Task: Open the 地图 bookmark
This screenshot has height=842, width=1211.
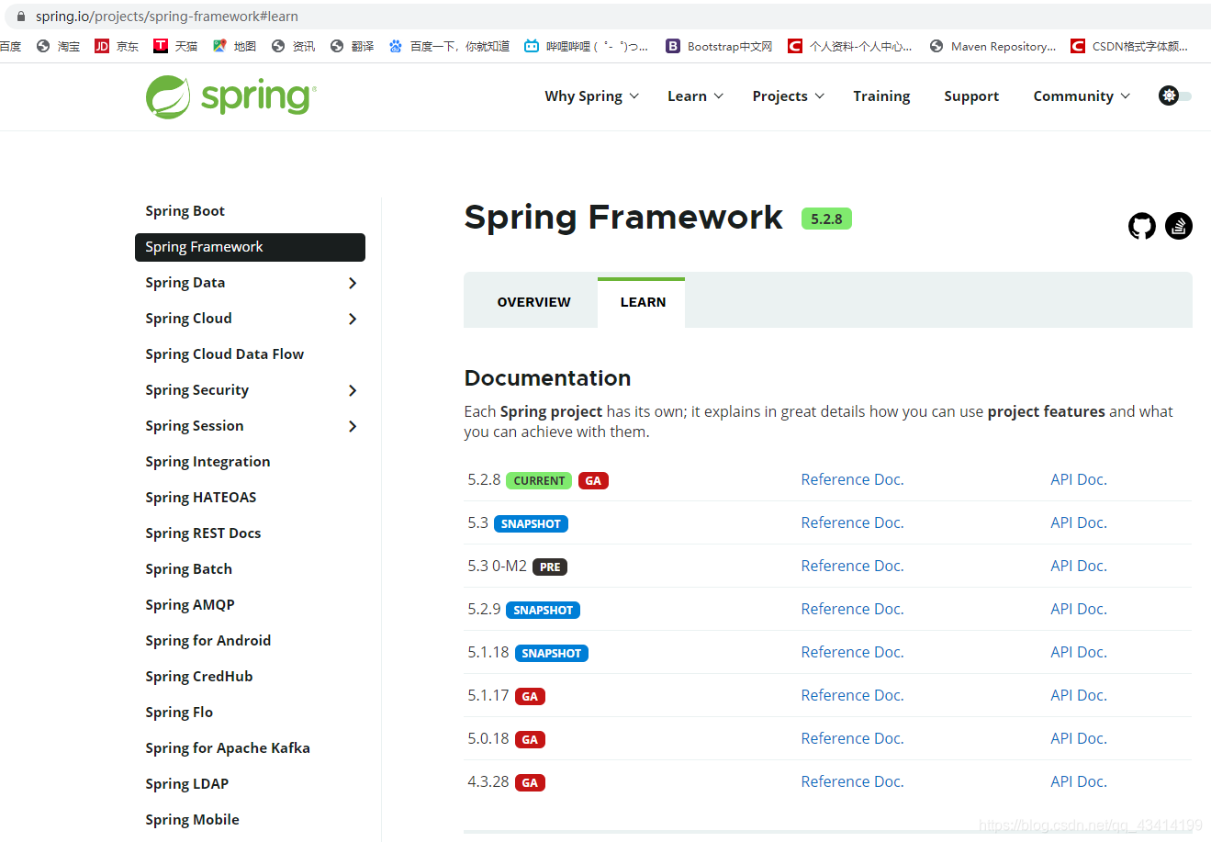Action: pyautogui.click(x=234, y=46)
